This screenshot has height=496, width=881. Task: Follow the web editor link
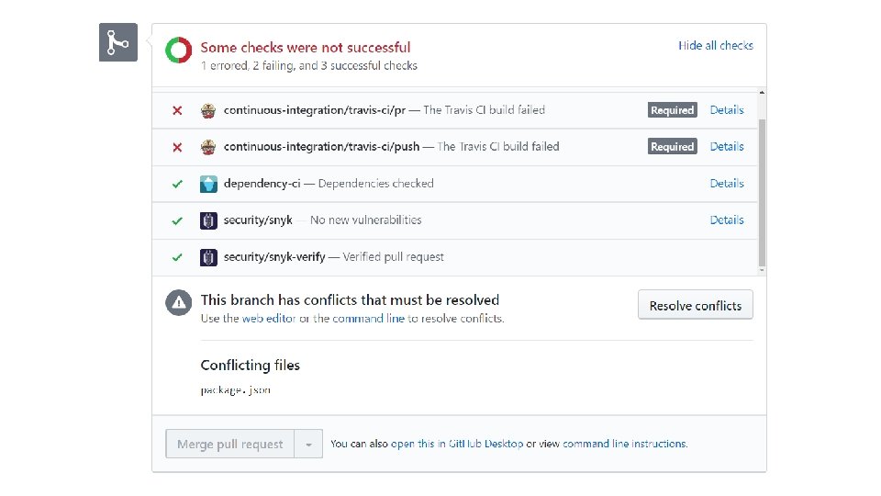[x=265, y=319]
